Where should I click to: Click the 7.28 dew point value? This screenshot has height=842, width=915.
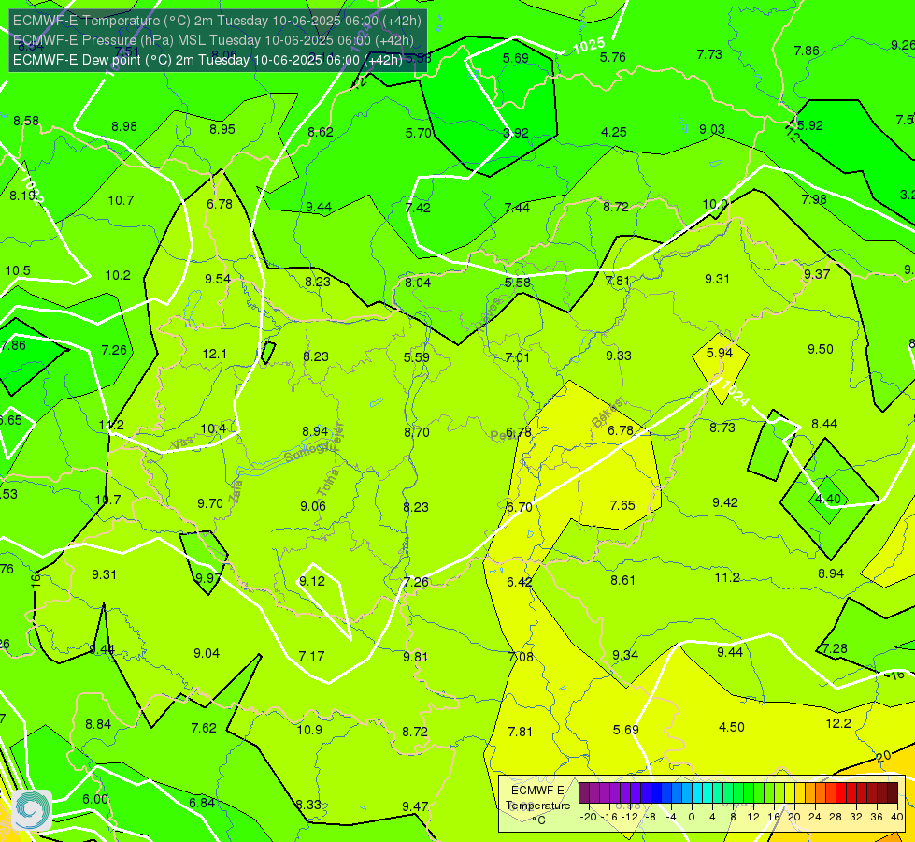(835, 648)
